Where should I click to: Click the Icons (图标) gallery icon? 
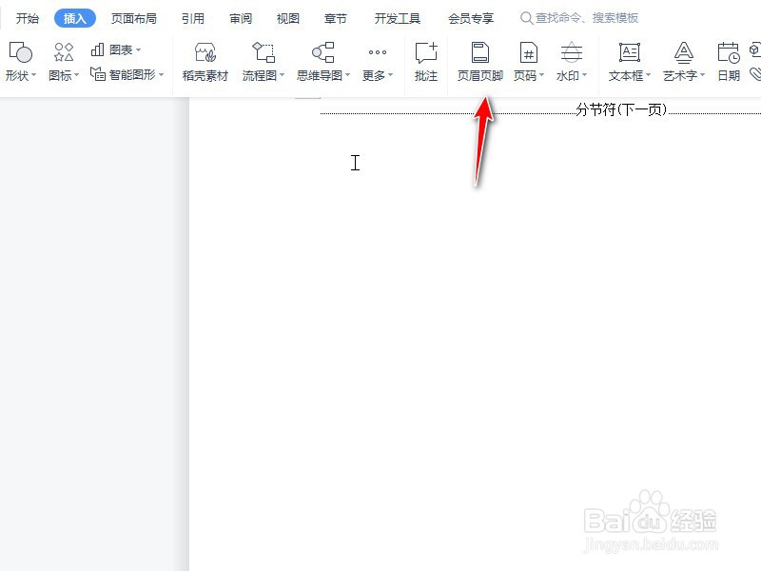click(x=64, y=52)
